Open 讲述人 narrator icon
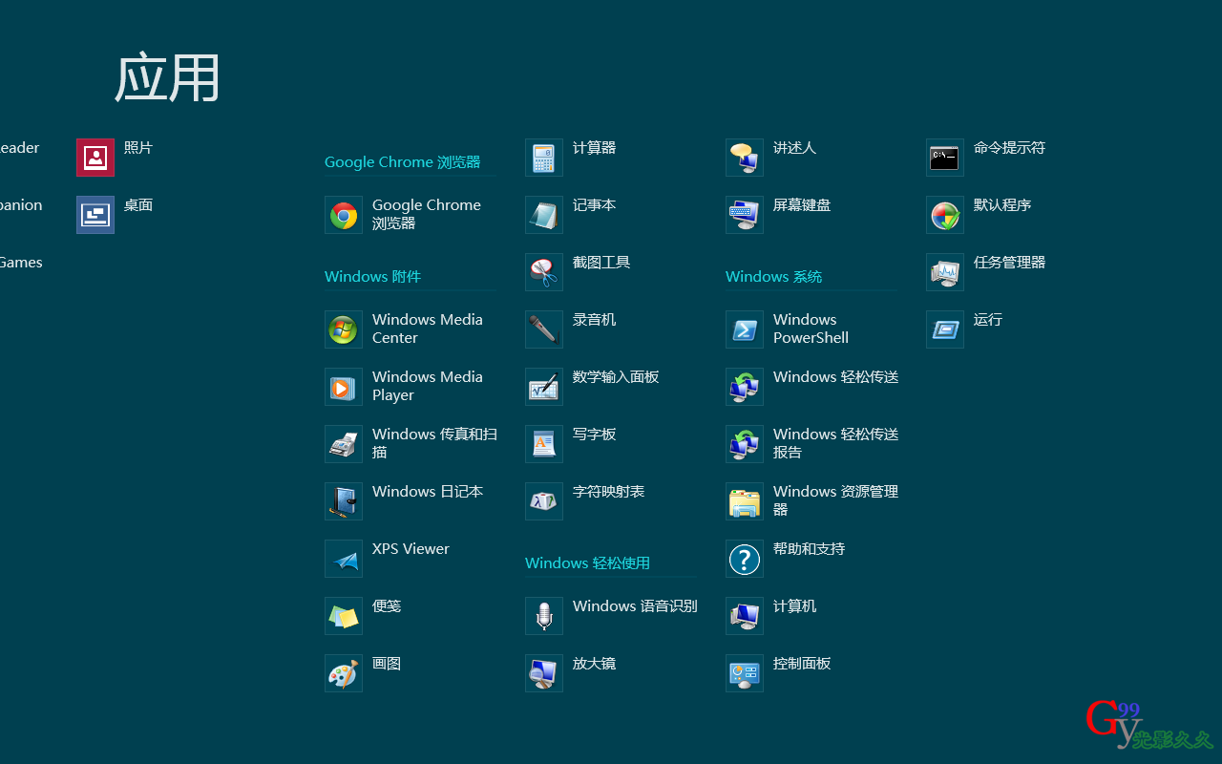The width and height of the screenshot is (1222, 764). pyautogui.click(x=745, y=158)
